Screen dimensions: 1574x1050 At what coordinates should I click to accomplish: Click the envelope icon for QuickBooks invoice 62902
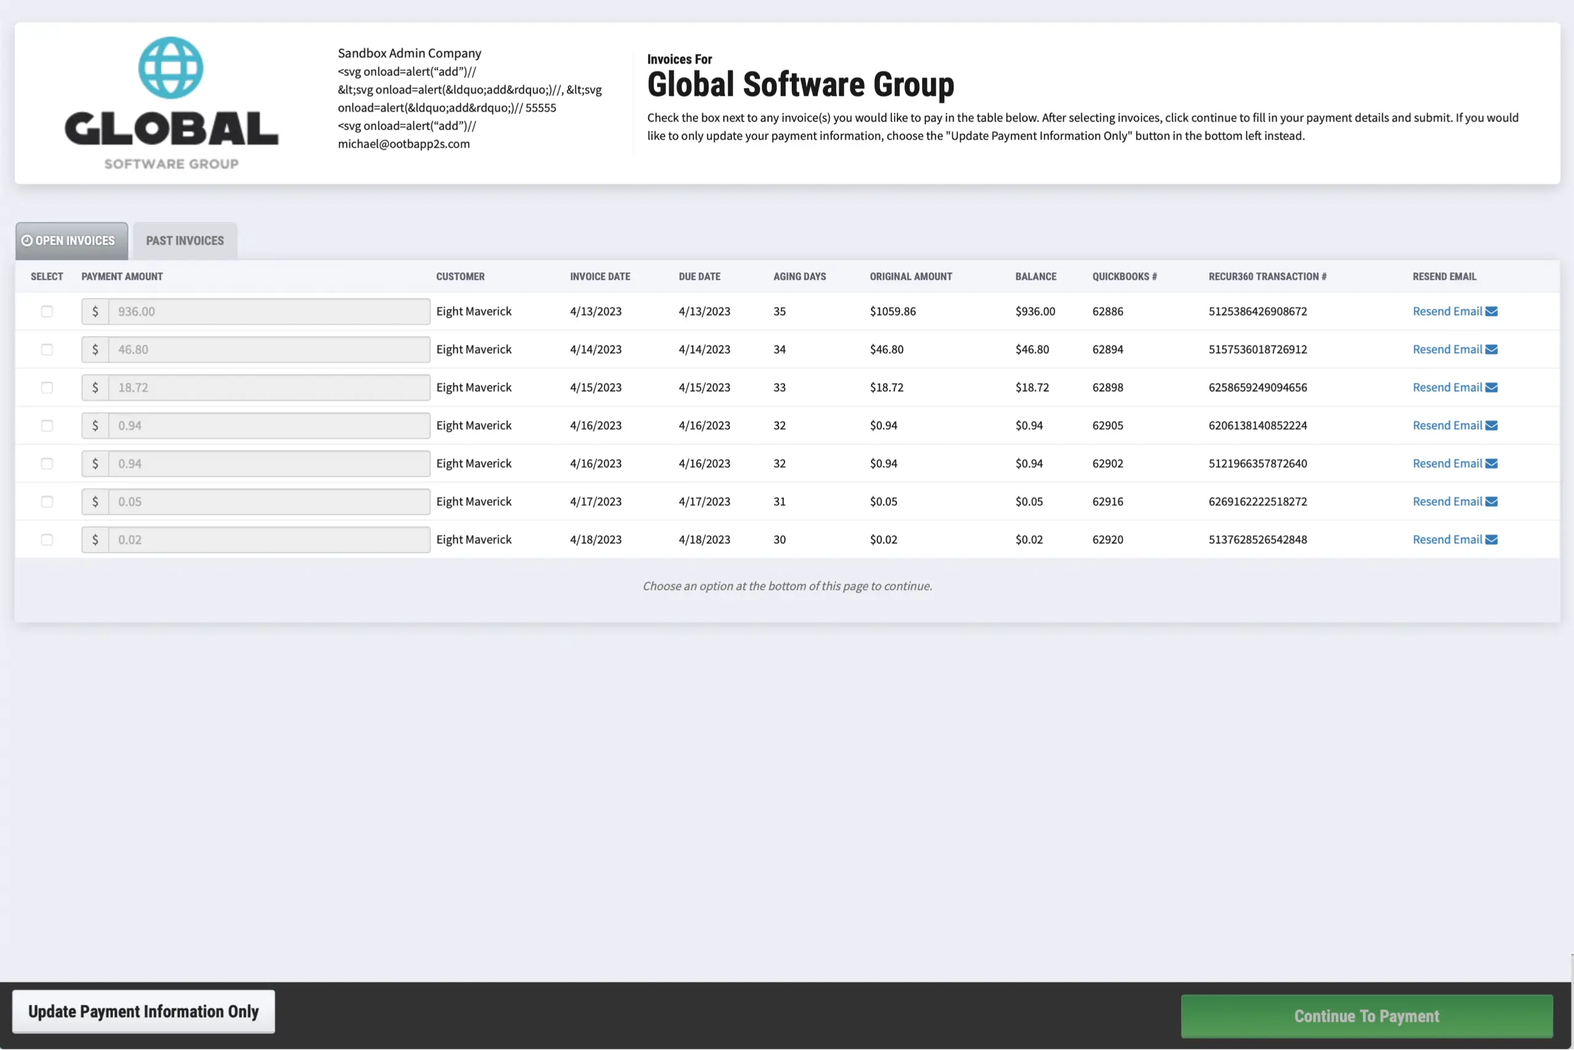(x=1492, y=464)
